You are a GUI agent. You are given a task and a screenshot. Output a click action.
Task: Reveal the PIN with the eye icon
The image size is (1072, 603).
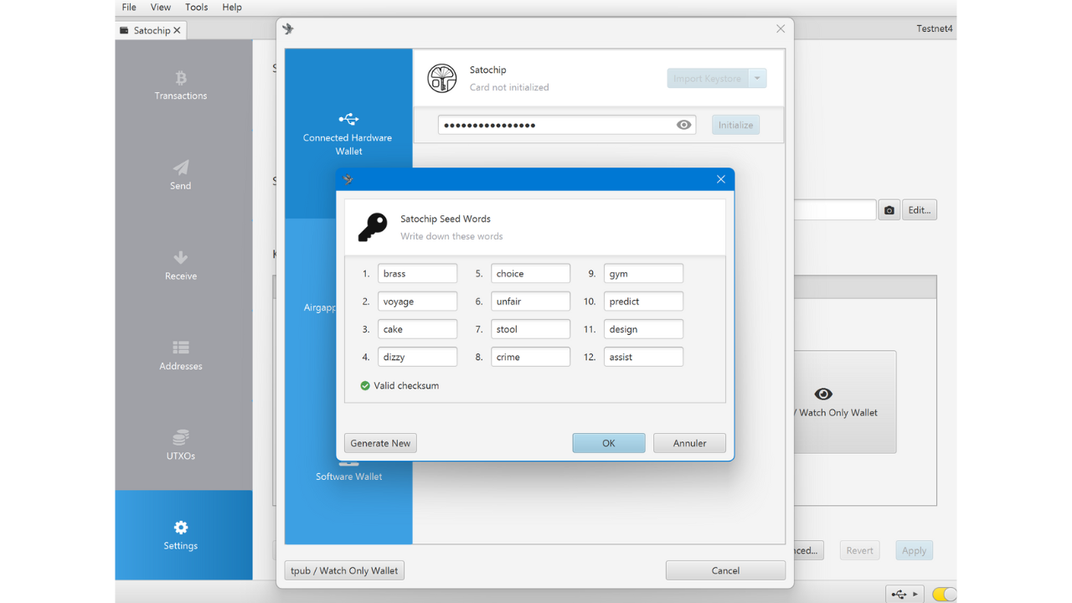[684, 125]
